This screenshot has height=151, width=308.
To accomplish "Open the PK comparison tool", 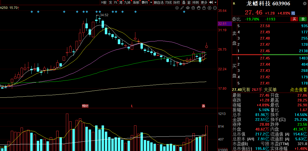I will pyautogui.click(x=116, y=2).
